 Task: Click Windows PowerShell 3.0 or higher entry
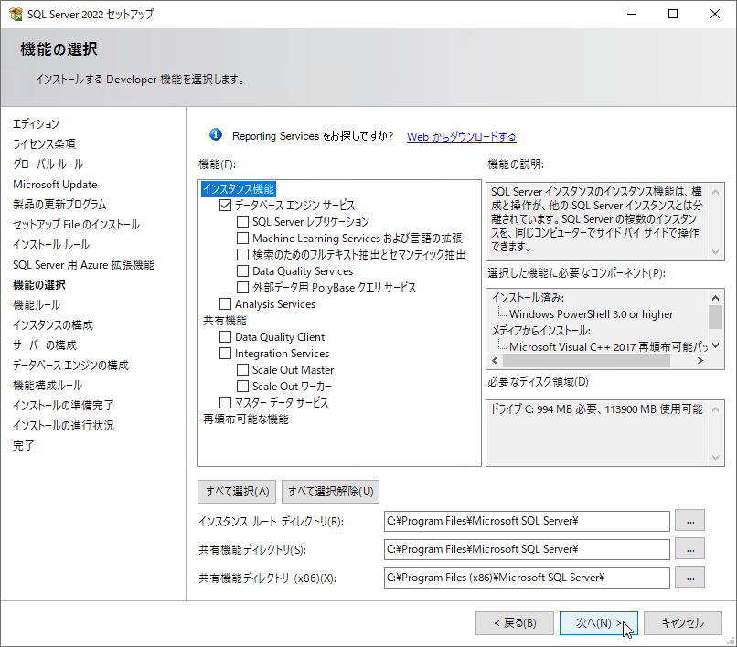(x=592, y=314)
